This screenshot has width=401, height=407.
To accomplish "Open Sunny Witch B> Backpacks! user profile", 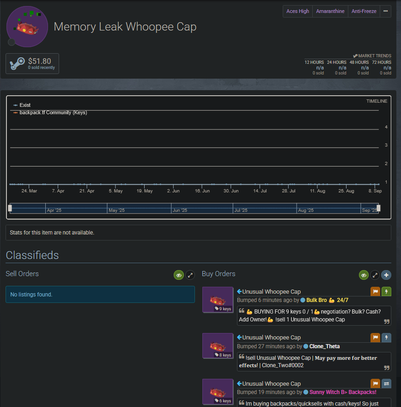I will [x=343, y=392].
